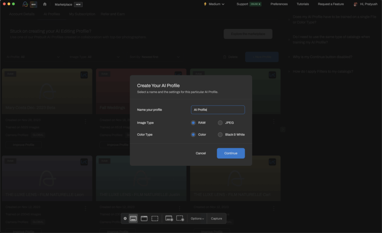
Task: Select the Record Entire Screen icon
Action: tap(168, 218)
